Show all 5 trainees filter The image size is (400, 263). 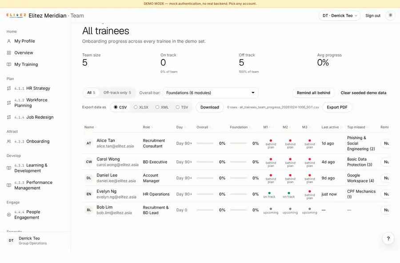(x=91, y=92)
